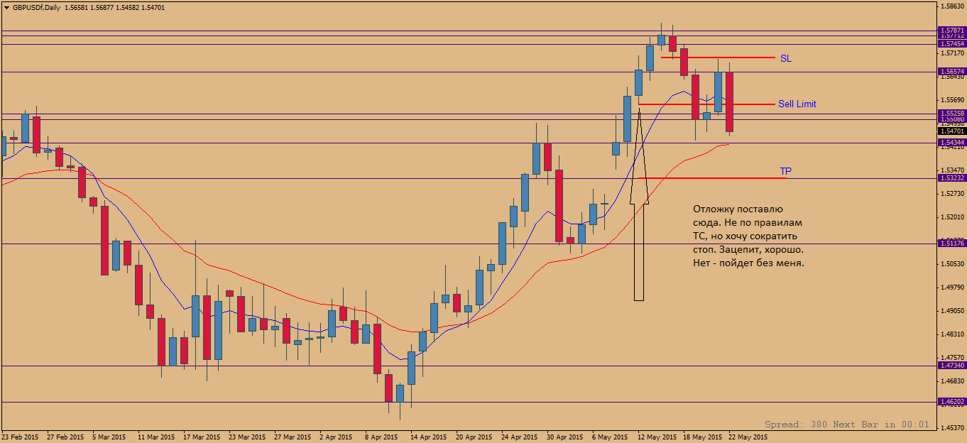Screen dimensions: 967x443
Task: Select the Sell Limit text label
Action: coord(797,104)
